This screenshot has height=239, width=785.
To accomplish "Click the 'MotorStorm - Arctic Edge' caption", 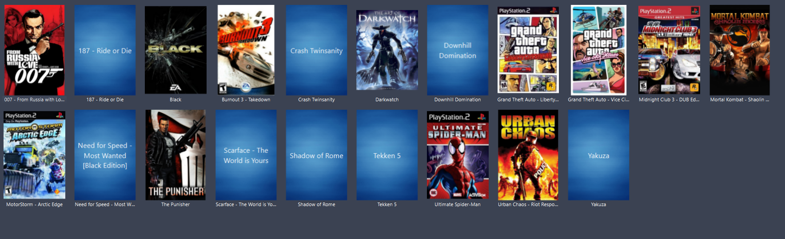I will pyautogui.click(x=34, y=204).
